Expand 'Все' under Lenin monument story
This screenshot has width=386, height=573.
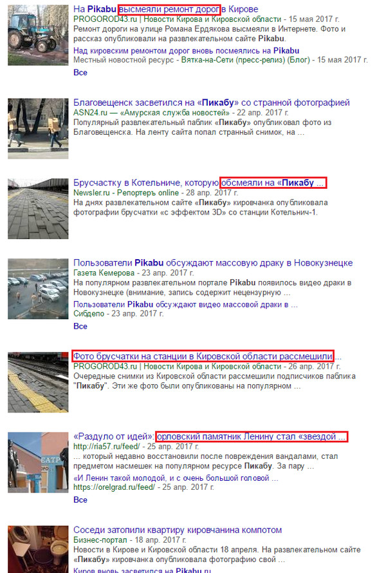[80, 500]
